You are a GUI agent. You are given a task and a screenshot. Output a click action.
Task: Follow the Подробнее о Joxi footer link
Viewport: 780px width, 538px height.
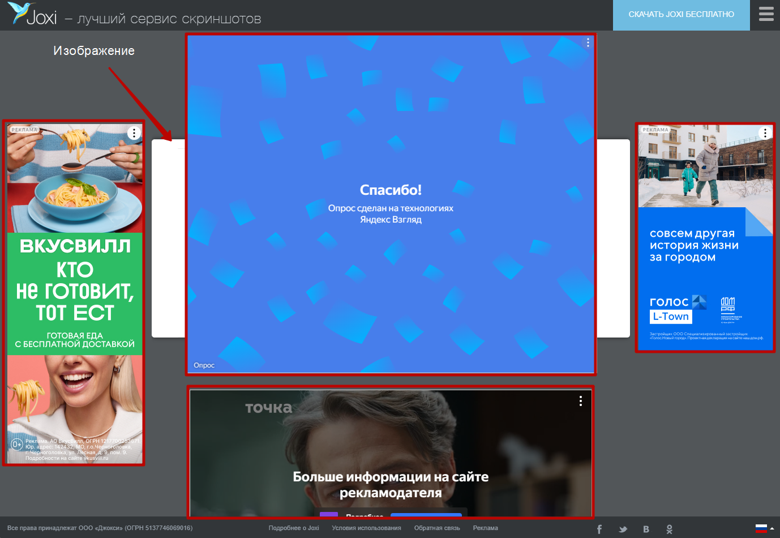(x=294, y=528)
